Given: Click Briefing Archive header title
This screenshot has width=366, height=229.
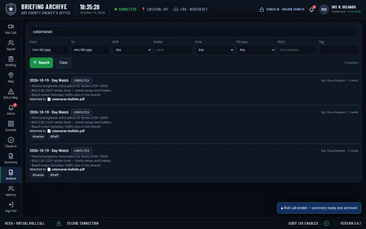Looking at the screenshot, I should pyautogui.click(x=44, y=7).
